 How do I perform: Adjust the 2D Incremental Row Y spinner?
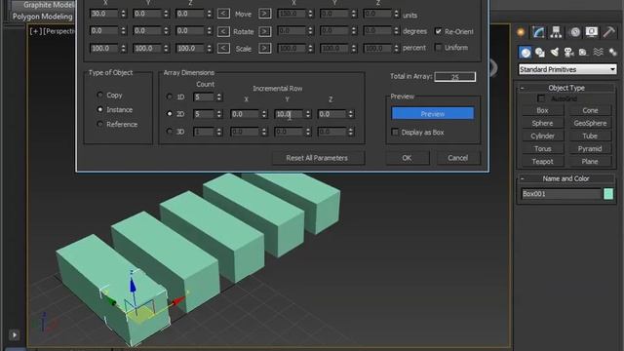click(308, 114)
